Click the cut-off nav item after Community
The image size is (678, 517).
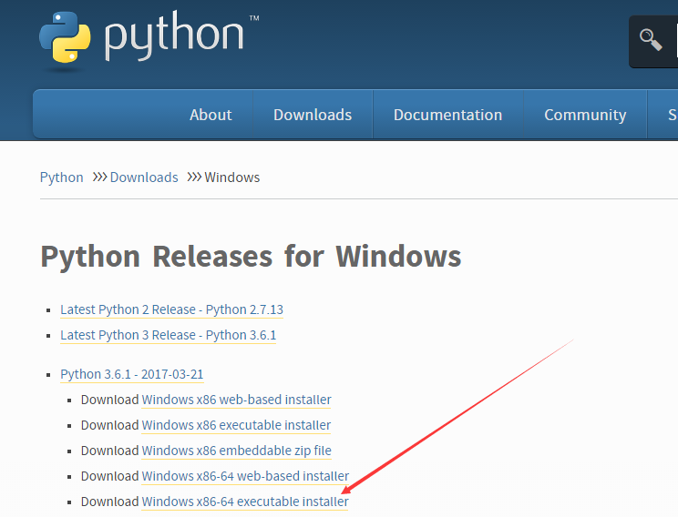[671, 115]
